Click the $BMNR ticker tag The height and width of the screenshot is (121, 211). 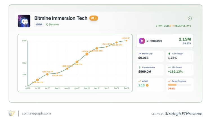pyautogui.click(x=39, y=24)
